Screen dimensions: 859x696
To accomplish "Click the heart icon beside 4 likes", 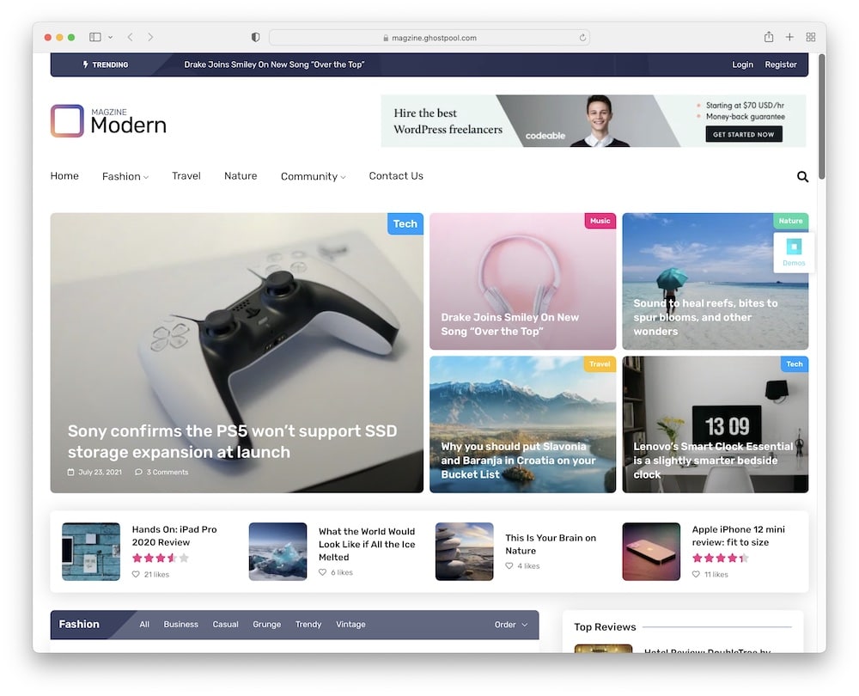I will [x=509, y=565].
